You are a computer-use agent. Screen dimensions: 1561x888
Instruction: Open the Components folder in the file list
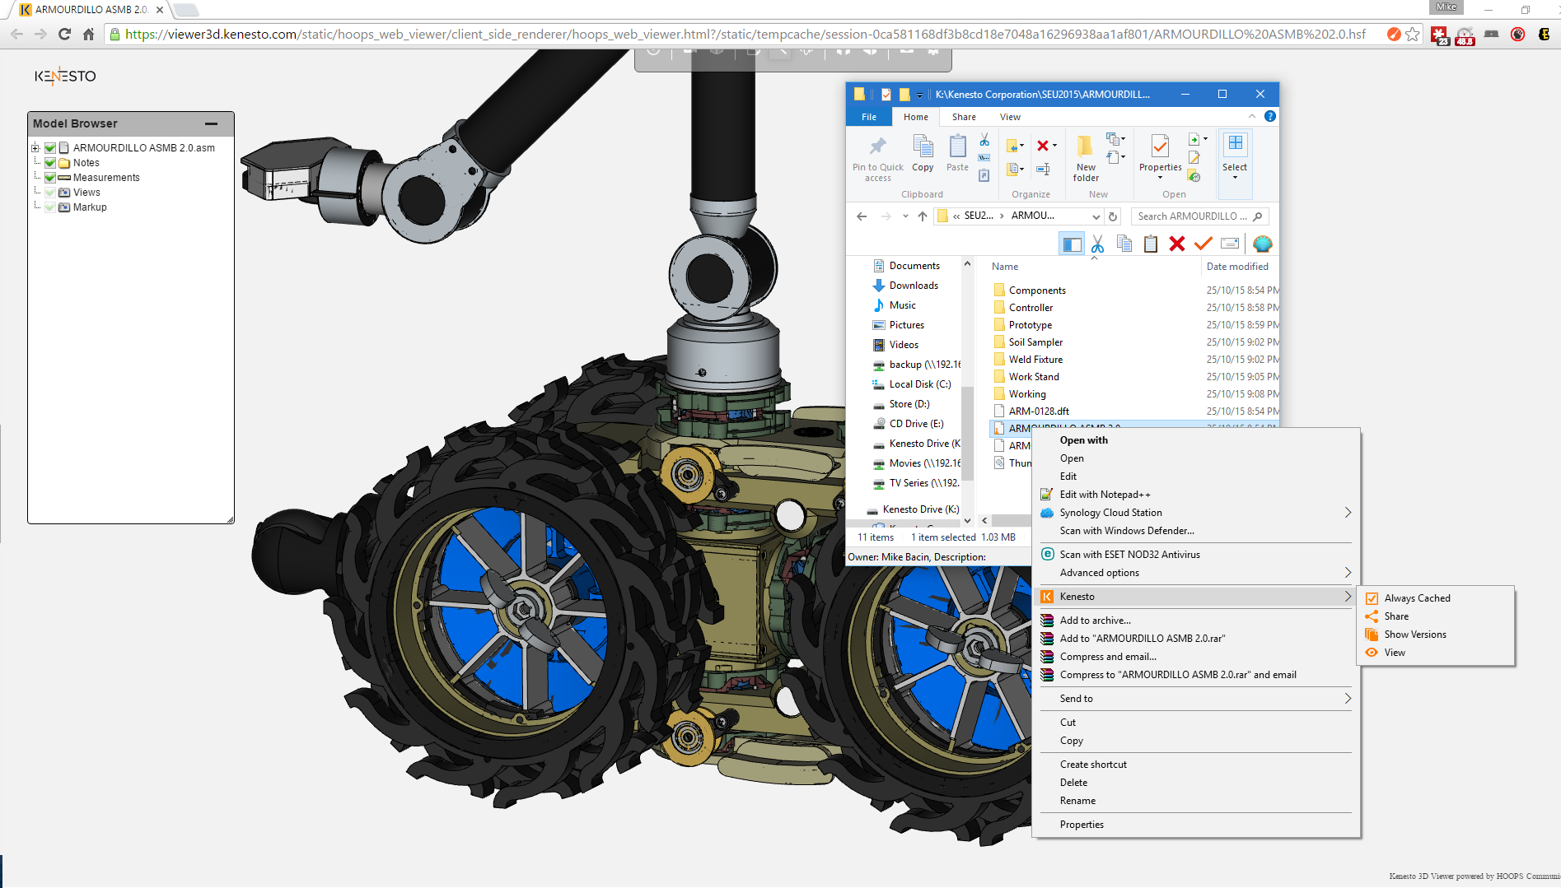coord(1037,291)
